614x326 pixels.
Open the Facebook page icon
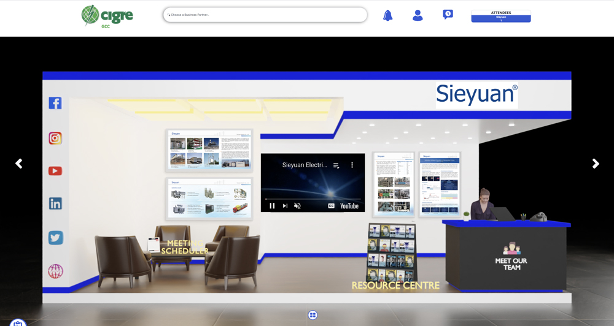tap(55, 103)
